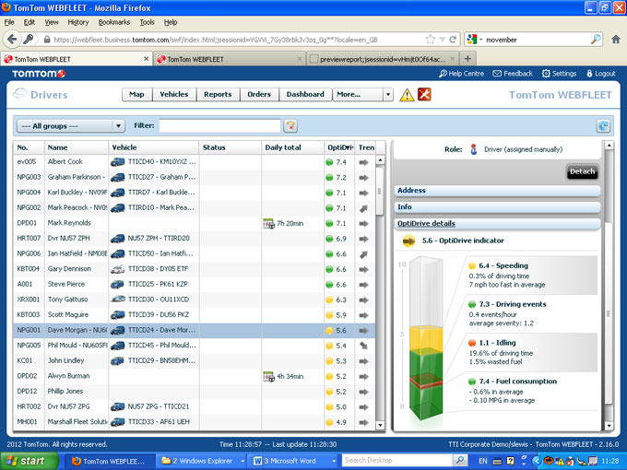Open the Feedback link
The width and height of the screenshot is (627, 470).
point(513,74)
